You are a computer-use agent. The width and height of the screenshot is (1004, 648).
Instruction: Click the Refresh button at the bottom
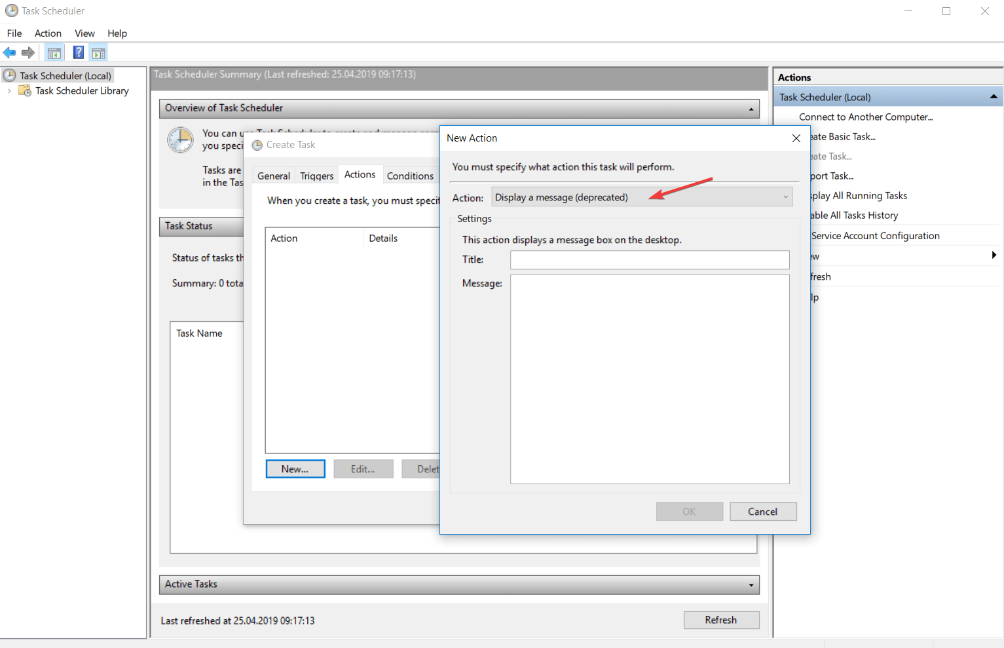coord(721,620)
